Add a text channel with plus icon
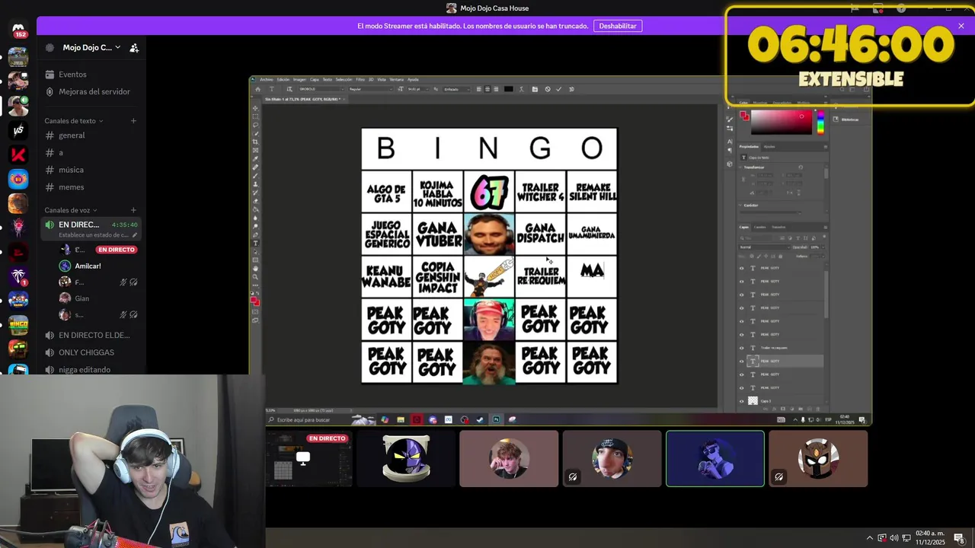Image resolution: width=975 pixels, height=548 pixels. (133, 120)
